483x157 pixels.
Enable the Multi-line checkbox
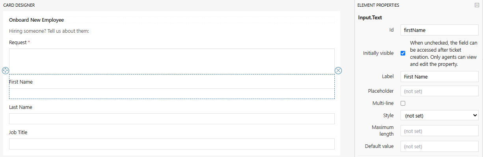403,103
